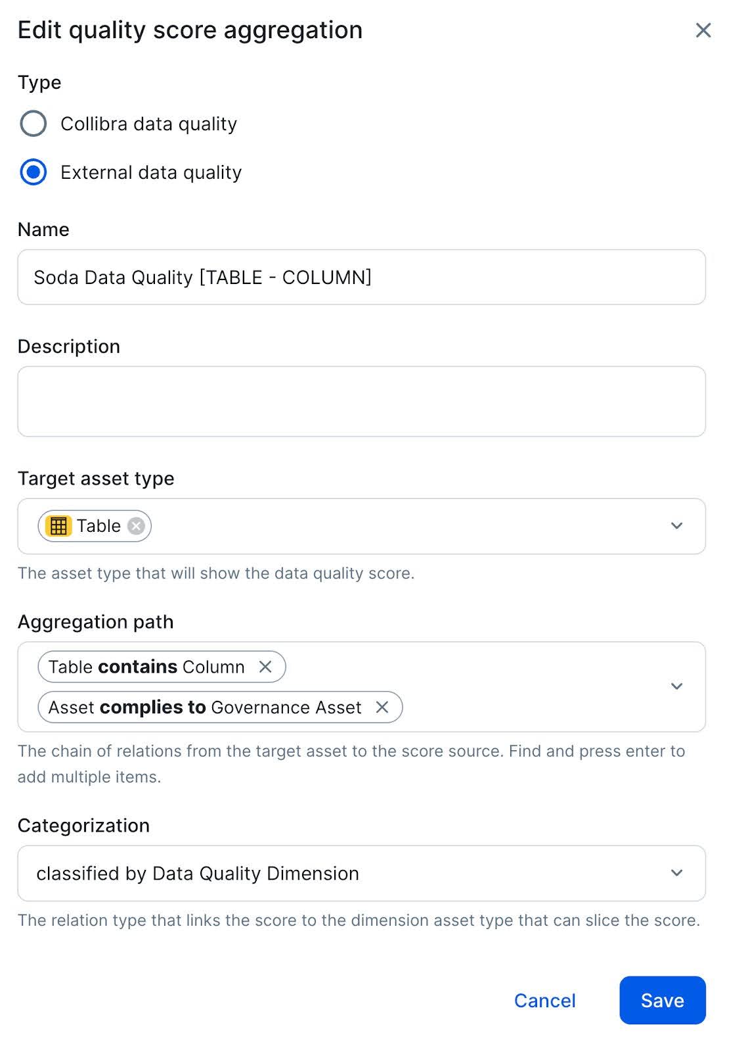
Task: Expand the Target asset type dropdown chevron
Action: click(676, 526)
